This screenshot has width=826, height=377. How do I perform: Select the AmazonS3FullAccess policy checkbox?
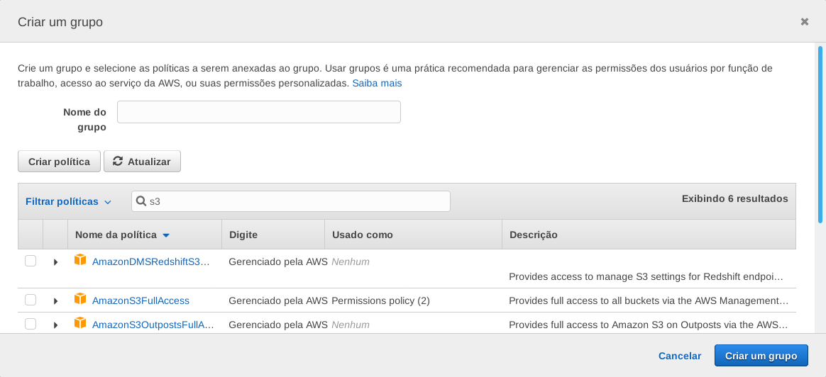(31, 300)
